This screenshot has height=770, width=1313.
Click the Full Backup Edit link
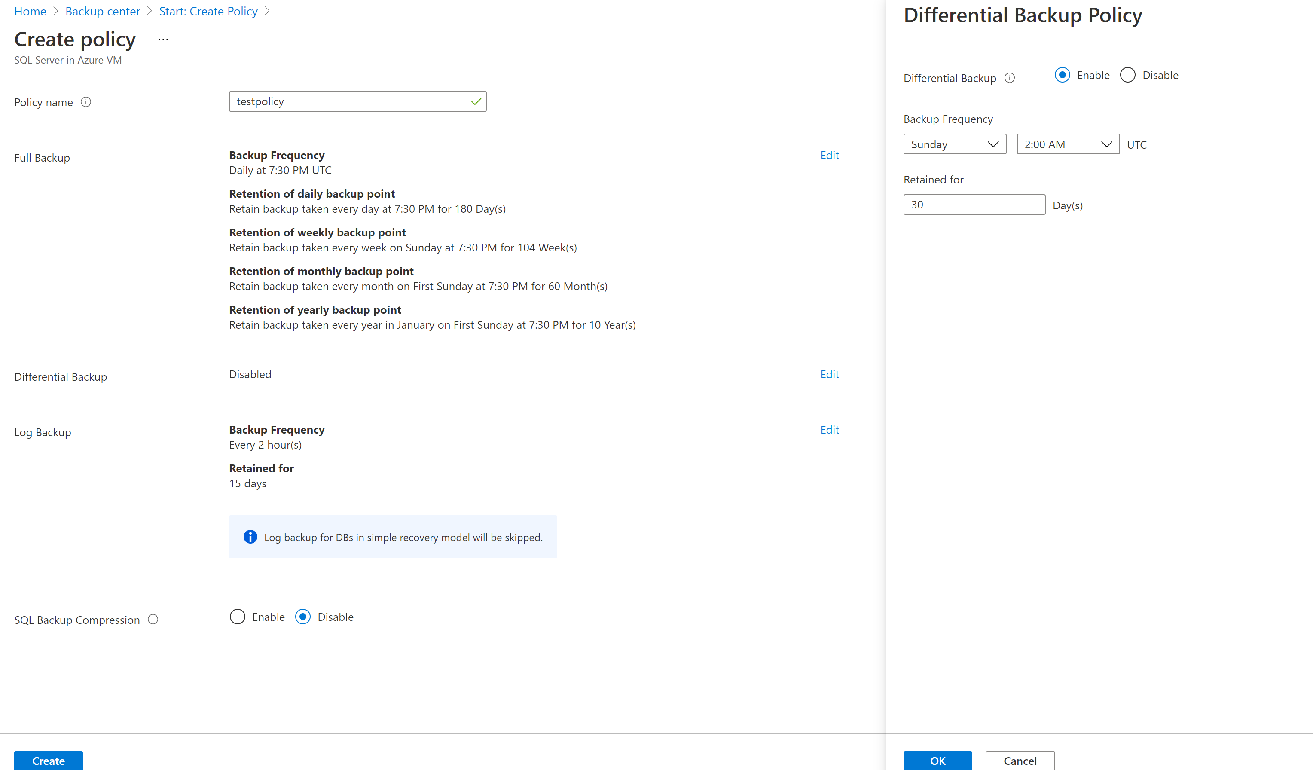coord(829,154)
